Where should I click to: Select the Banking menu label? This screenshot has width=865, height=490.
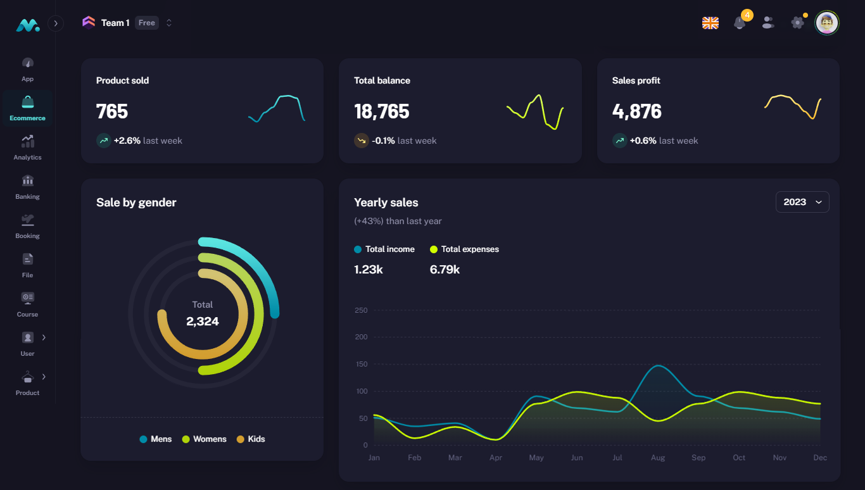point(28,197)
